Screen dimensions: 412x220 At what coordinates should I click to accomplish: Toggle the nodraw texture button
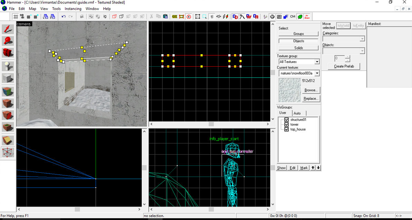(x=307, y=16)
